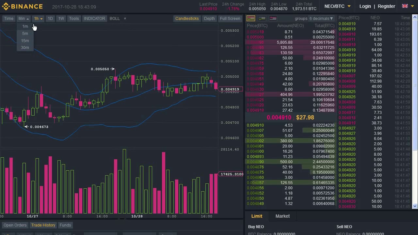418x235 pixels.
Task: Open the Open Orders tab
Action: 15,225
